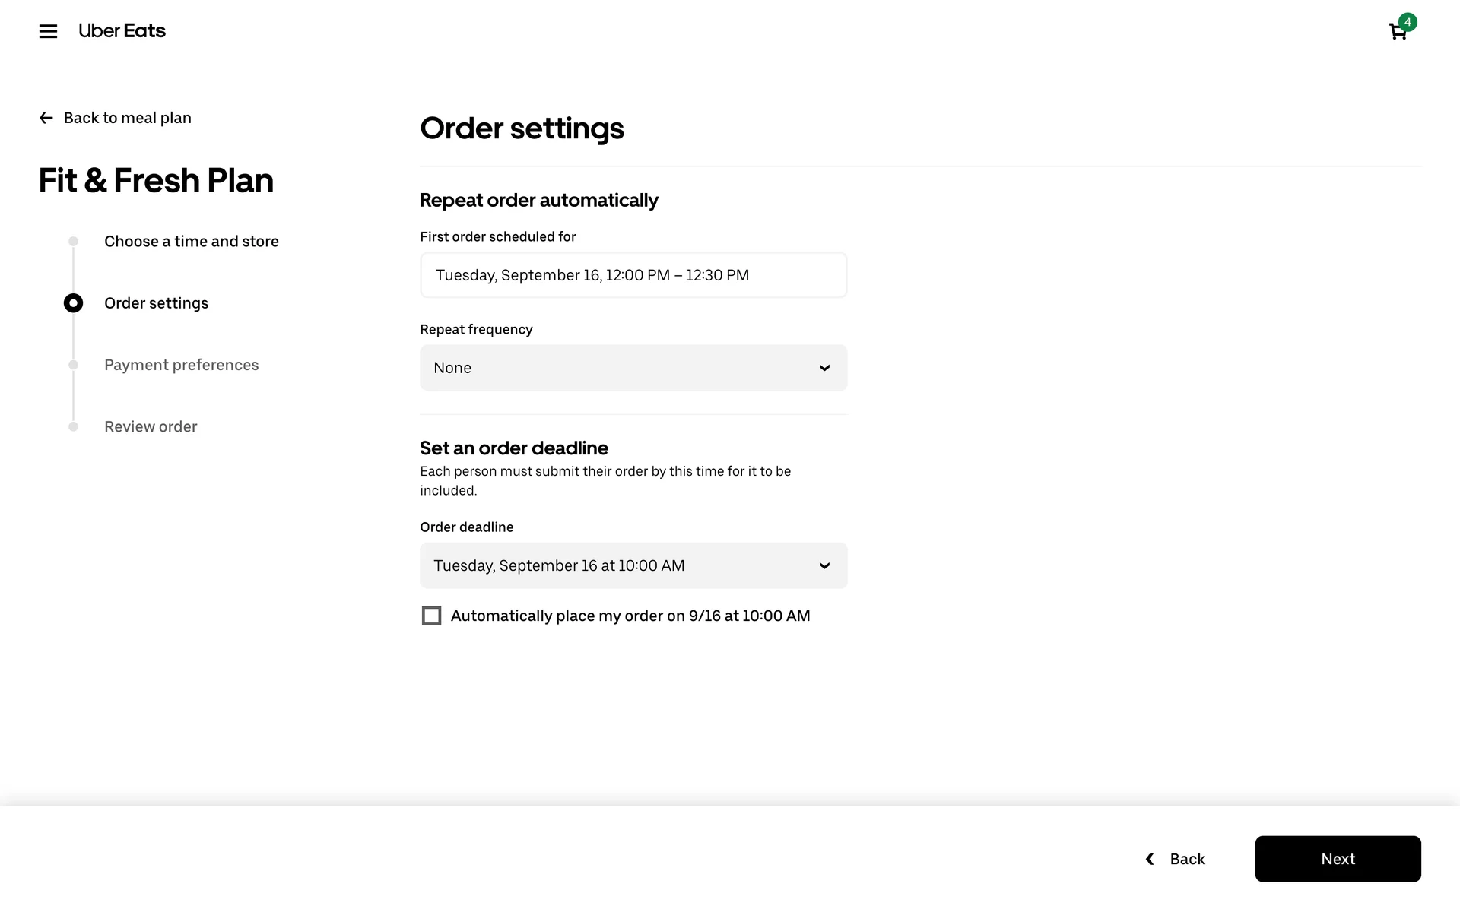Go to Choose a time and store step
Screen dimensions: 1460x912
[191, 242]
